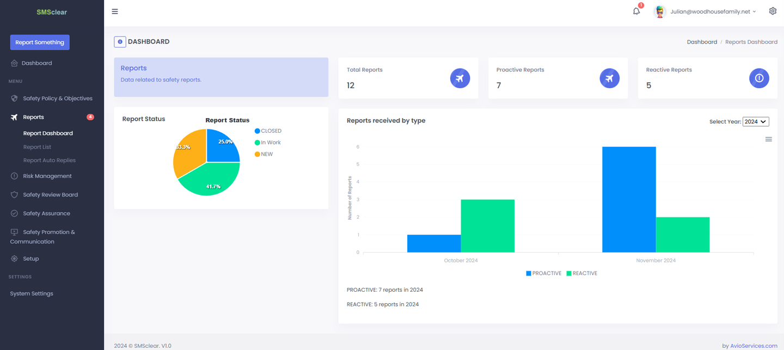Image resolution: width=784 pixels, height=350 pixels.
Task: Open Report List in sidebar
Action: [x=37, y=147]
